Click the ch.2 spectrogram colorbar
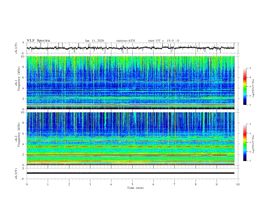268x207 pixels. (x=245, y=142)
